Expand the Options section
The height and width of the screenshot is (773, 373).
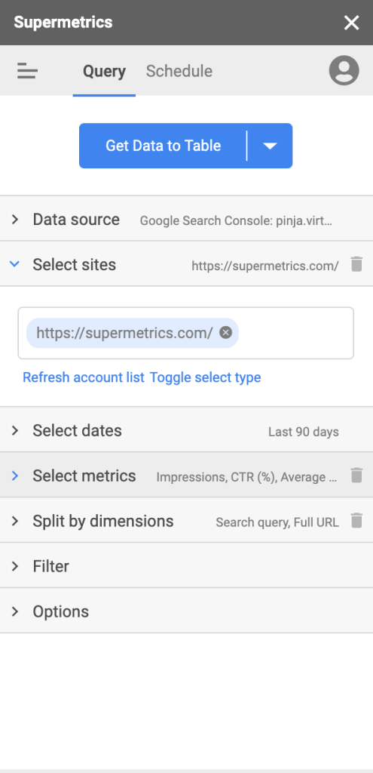click(187, 611)
